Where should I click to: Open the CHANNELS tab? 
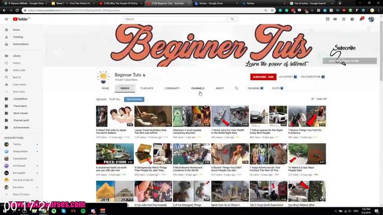point(197,88)
